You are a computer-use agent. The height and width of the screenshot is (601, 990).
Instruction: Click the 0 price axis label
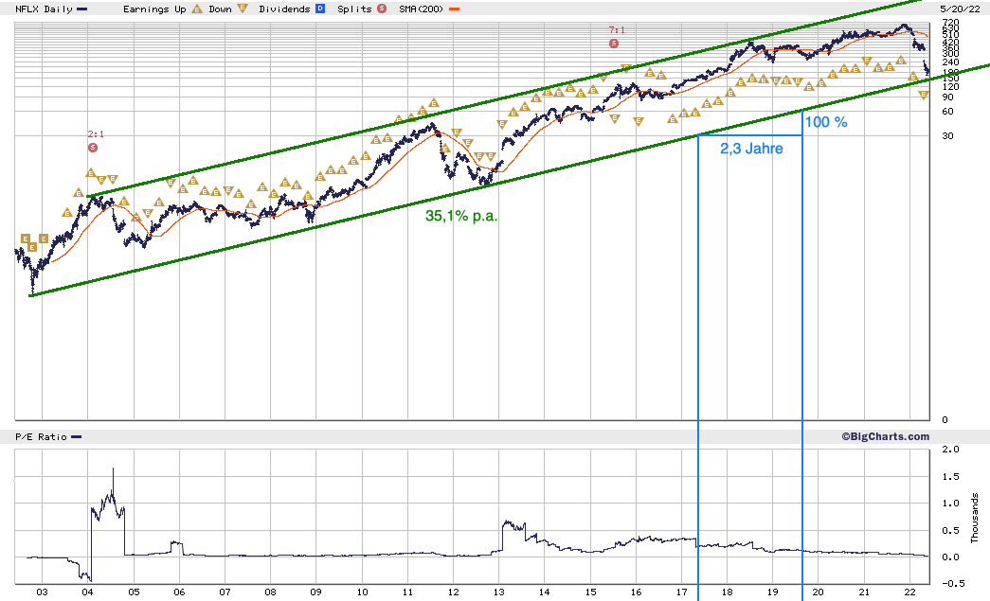[x=945, y=420]
